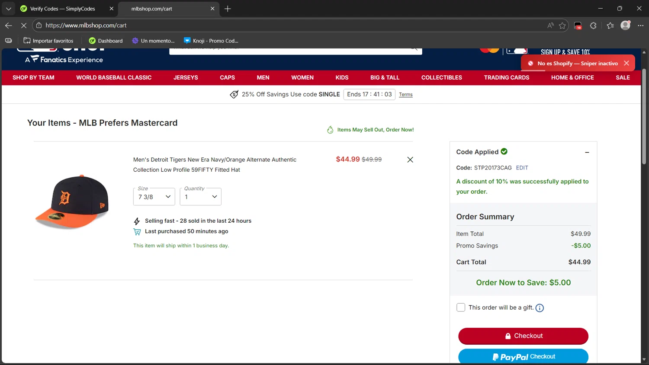Open the Un momento bookmark

click(x=153, y=41)
